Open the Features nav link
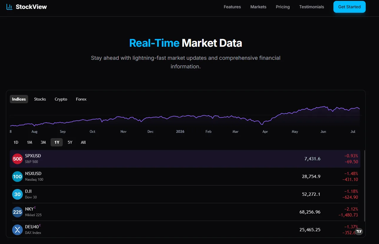Viewport: 379px width, 244px height. (x=232, y=7)
